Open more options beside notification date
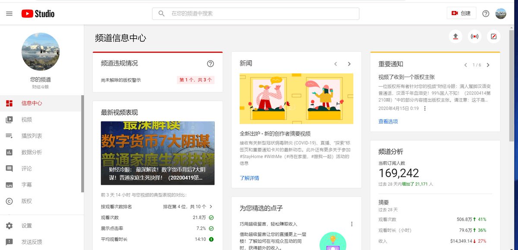Image resolution: width=518 pixels, height=250 pixels. [425, 108]
